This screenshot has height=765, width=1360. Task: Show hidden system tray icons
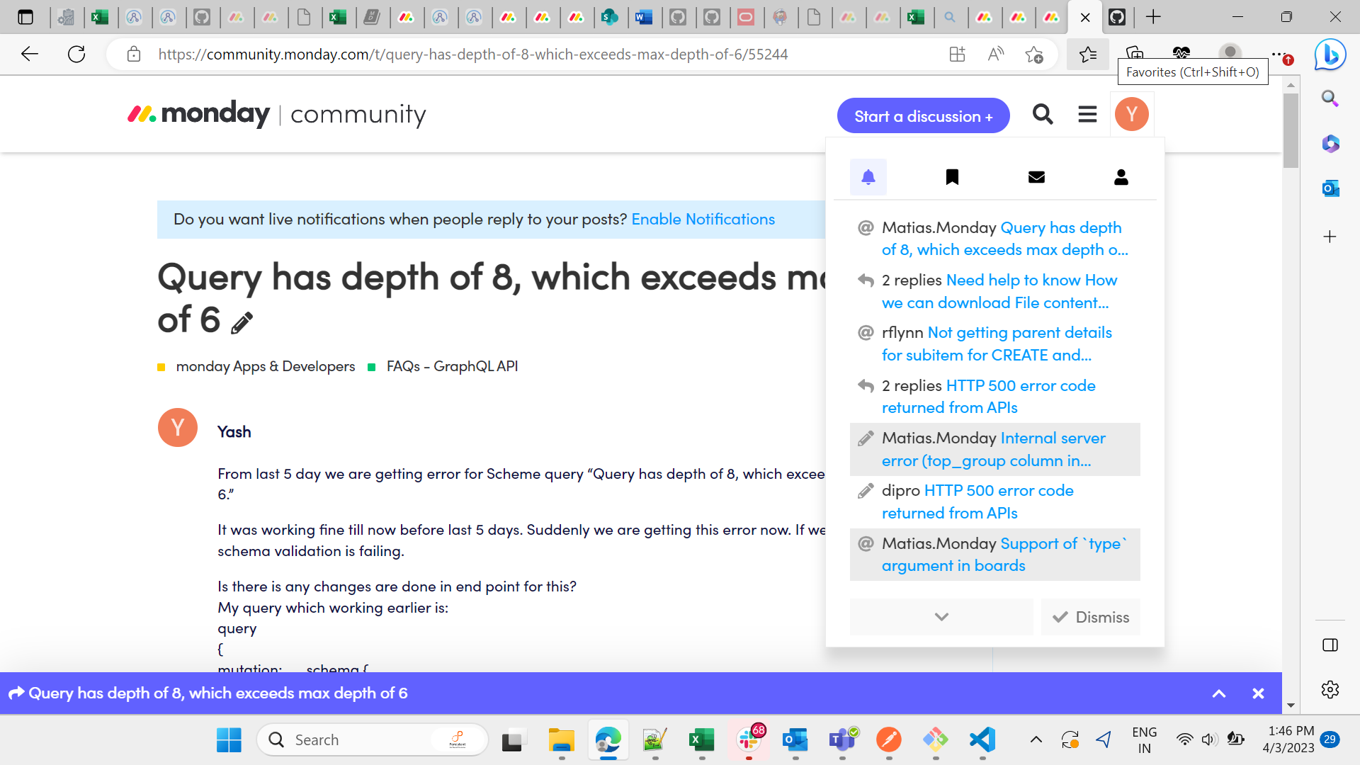coord(1036,740)
